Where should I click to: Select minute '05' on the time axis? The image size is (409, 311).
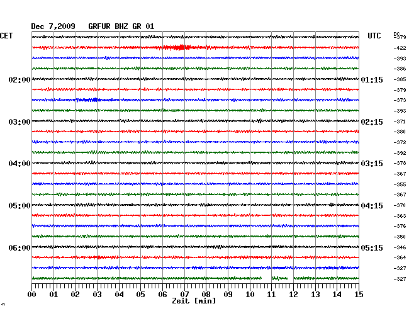click(140, 294)
